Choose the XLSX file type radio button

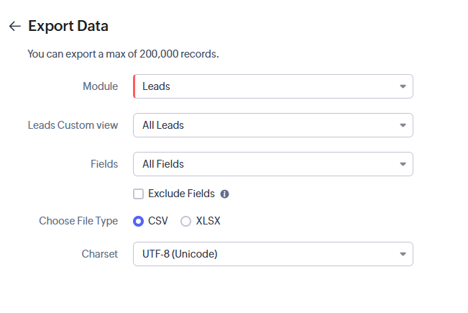pyautogui.click(x=186, y=221)
